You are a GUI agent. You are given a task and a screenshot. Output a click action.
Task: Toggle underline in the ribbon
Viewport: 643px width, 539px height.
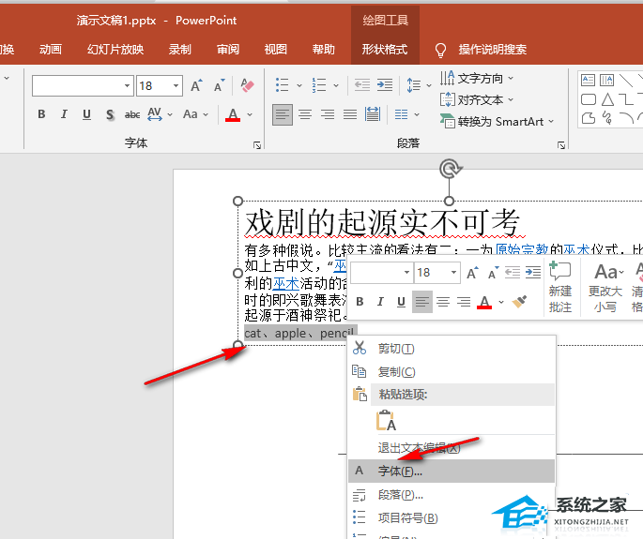tap(86, 114)
